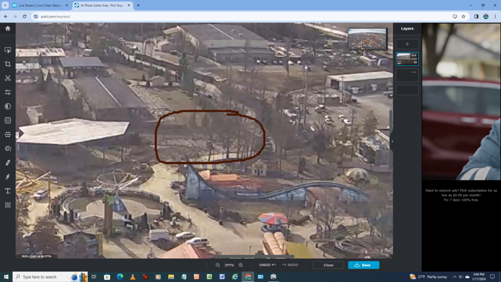Click the Close button at bottom
The width and height of the screenshot is (501, 282).
[328, 265]
